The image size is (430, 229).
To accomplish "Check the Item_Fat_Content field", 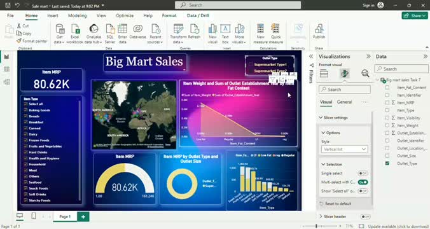I will point(387,88).
